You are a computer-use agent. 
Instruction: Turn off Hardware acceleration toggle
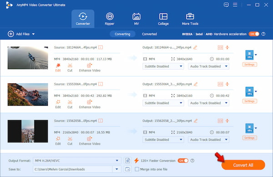pyautogui.click(x=254, y=34)
